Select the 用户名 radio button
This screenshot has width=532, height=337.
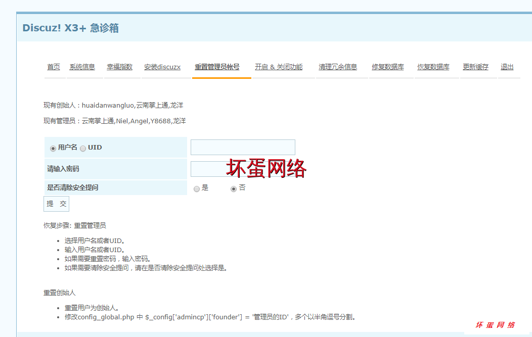point(53,149)
